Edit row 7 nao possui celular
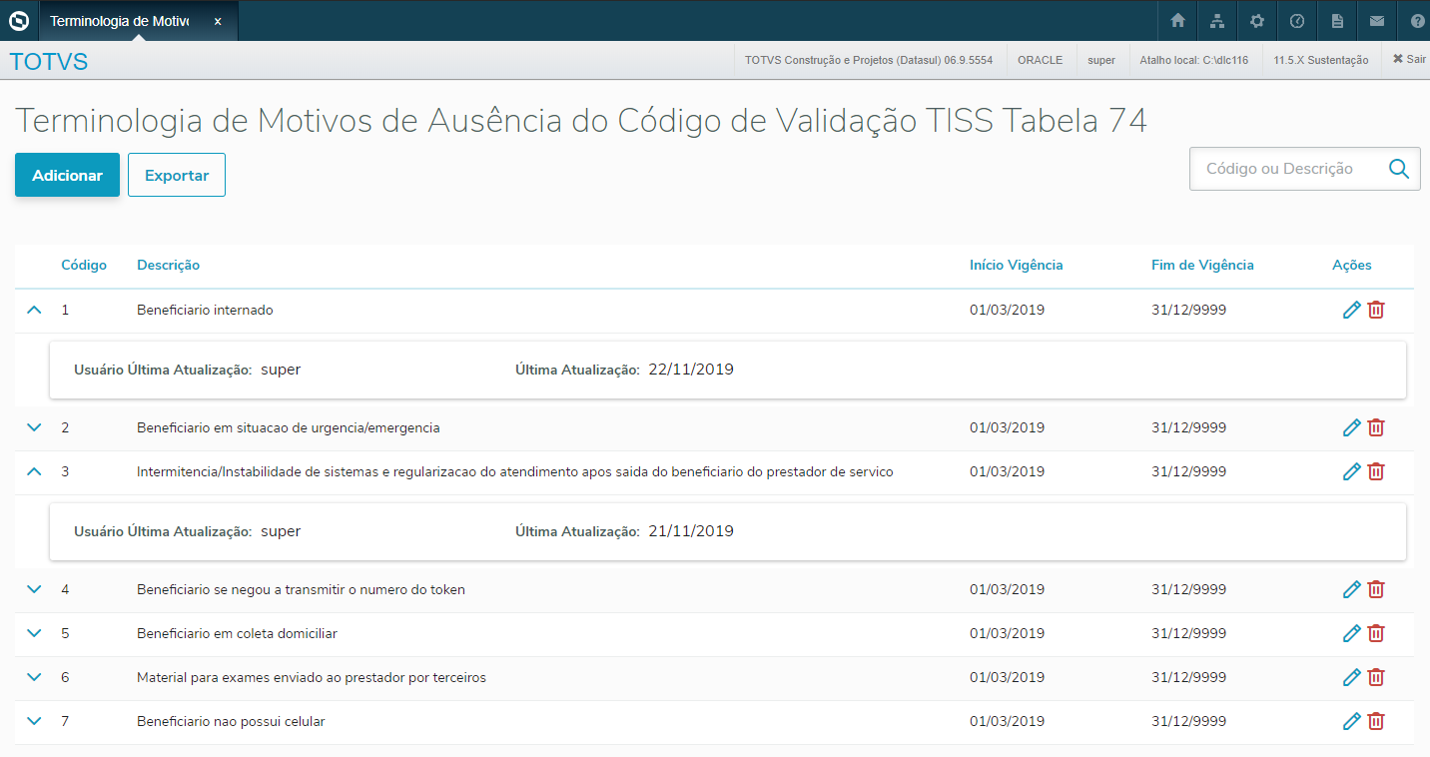The height and width of the screenshot is (757, 1430). 1352,721
